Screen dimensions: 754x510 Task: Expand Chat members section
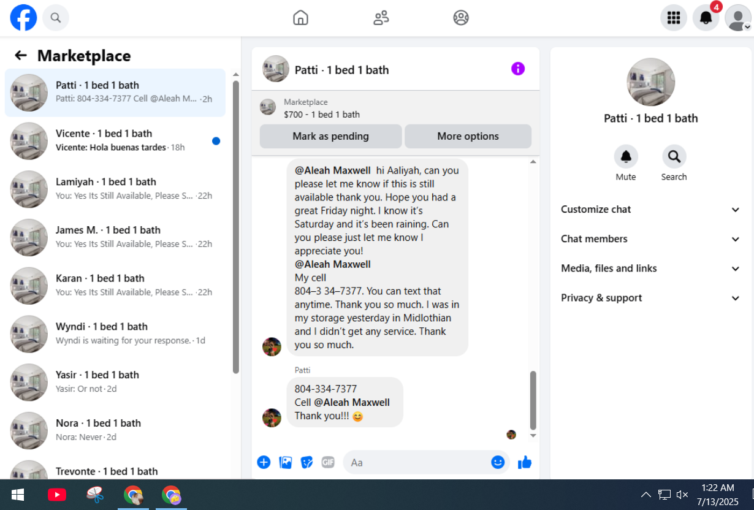(651, 239)
